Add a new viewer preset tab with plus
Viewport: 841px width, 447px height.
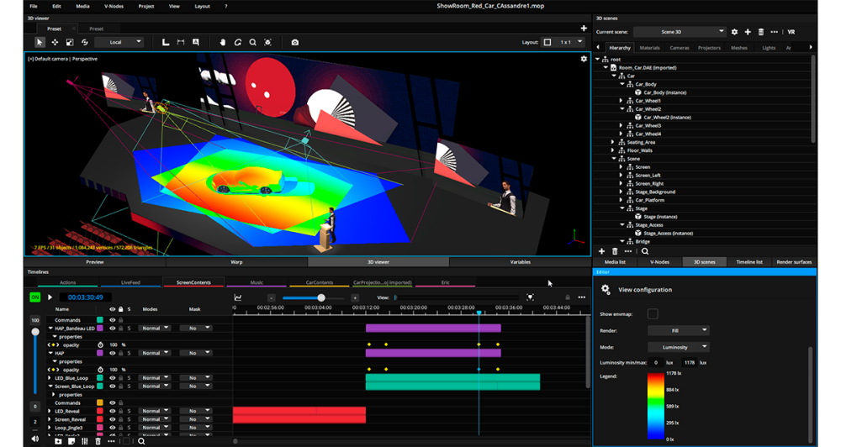point(584,28)
